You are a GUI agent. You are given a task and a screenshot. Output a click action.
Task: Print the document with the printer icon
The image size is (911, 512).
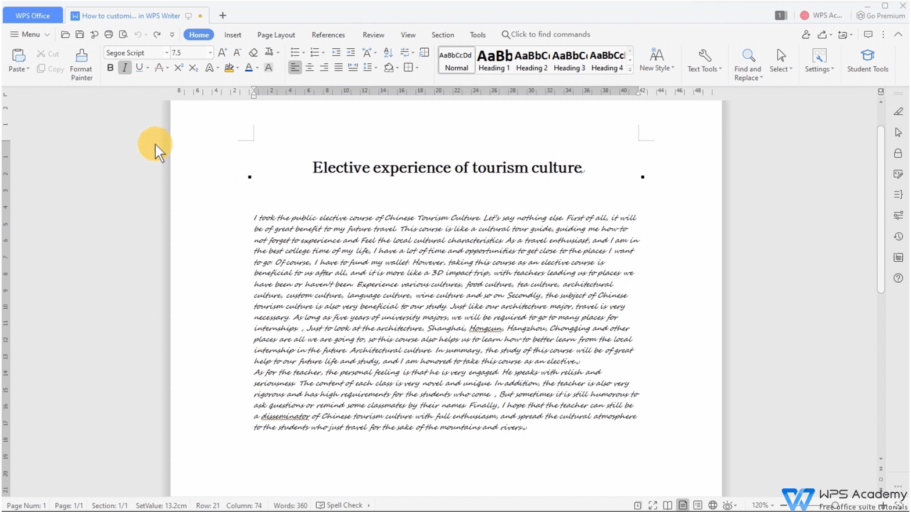pyautogui.click(x=109, y=35)
